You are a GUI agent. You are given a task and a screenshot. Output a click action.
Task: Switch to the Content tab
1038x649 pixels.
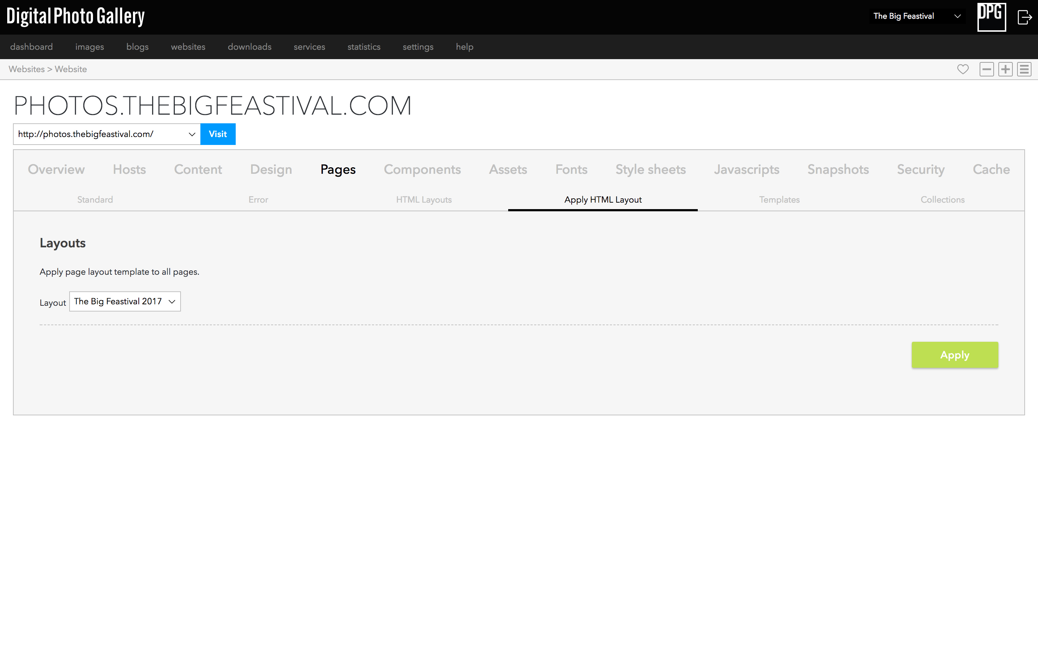(x=198, y=169)
